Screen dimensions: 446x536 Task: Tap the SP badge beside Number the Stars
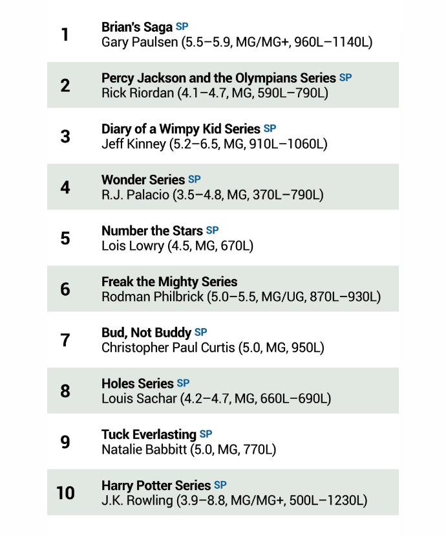tap(212, 230)
